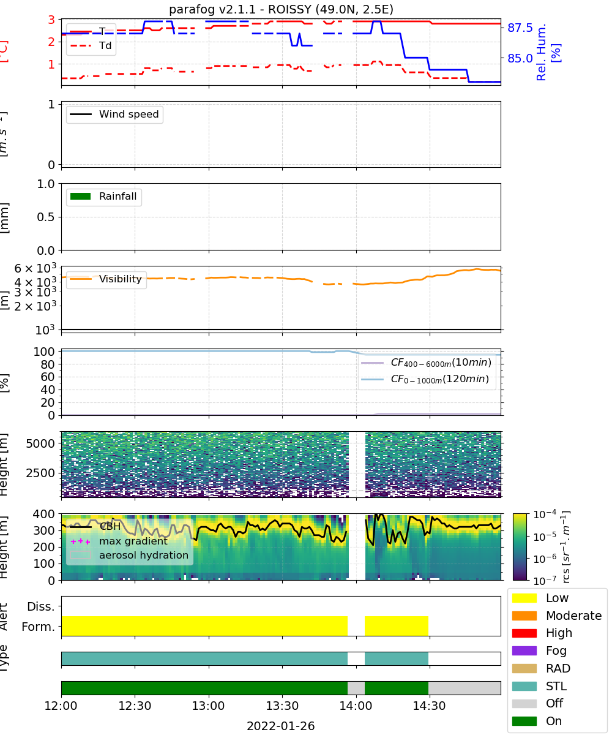Screen dimensions: 612x735
Task: Click the dashed Td legend entry
Action: [91, 45]
